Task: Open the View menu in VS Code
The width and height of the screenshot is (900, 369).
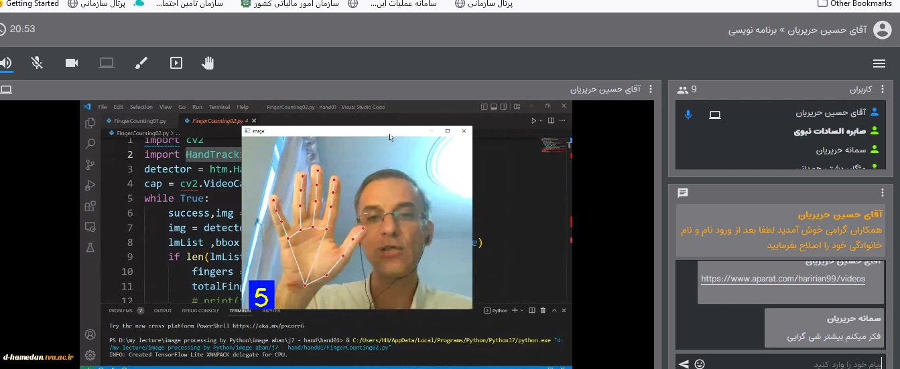Action: (x=165, y=107)
